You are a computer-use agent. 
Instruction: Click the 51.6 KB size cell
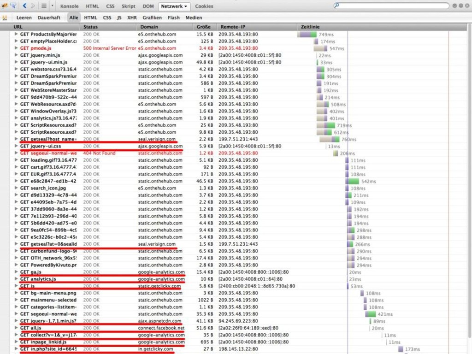coord(205,328)
